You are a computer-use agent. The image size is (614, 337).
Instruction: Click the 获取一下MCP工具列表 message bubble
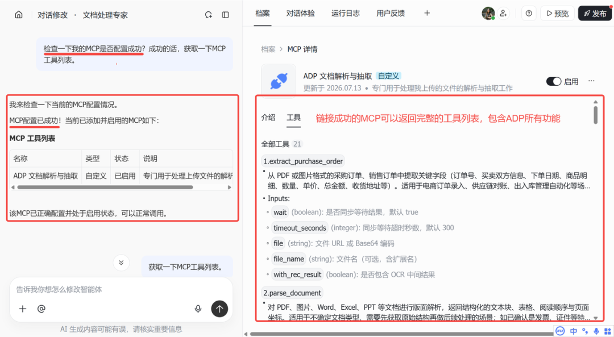pyautogui.click(x=187, y=267)
